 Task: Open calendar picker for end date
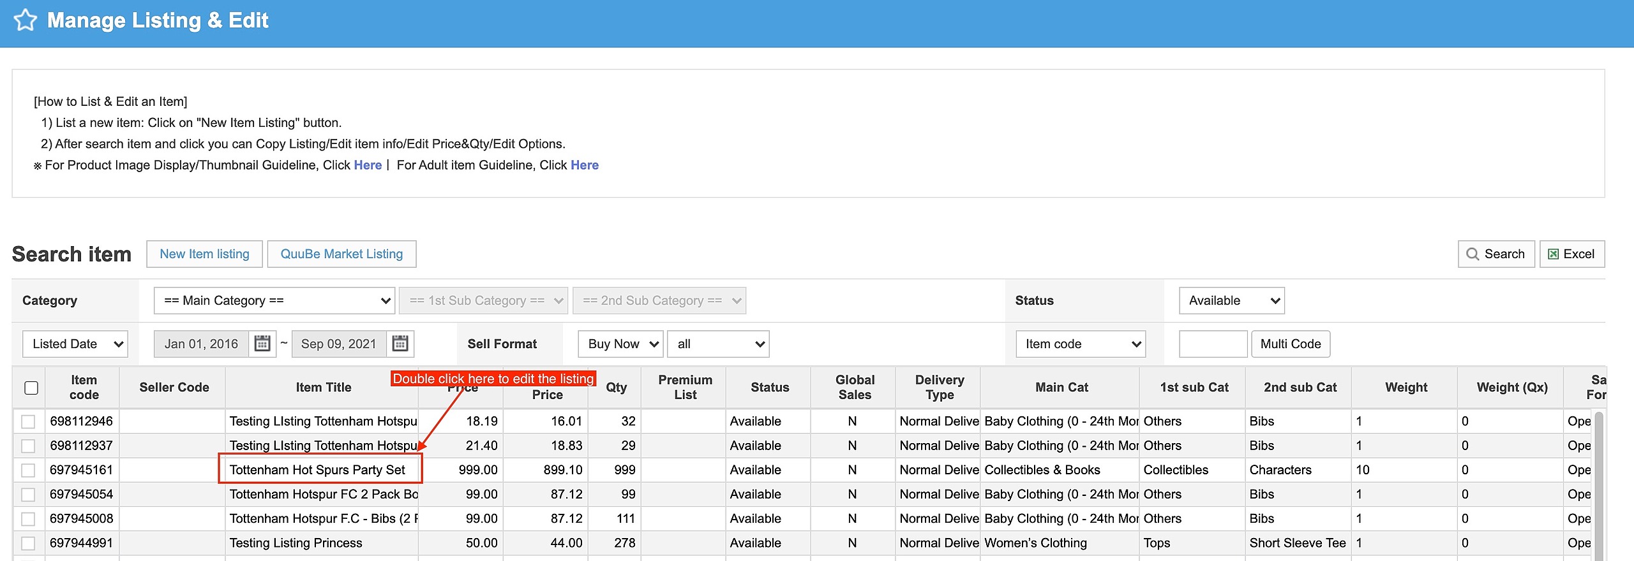coord(400,344)
